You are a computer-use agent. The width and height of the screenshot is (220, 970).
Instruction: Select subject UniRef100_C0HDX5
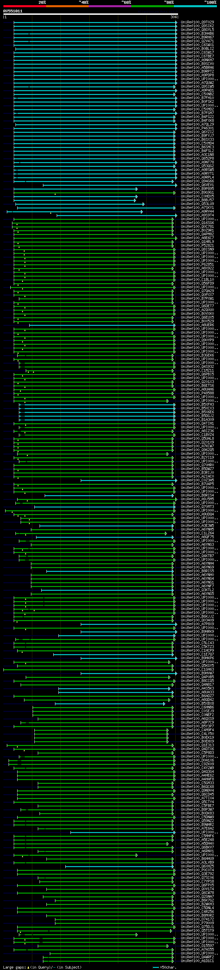(197, 196)
